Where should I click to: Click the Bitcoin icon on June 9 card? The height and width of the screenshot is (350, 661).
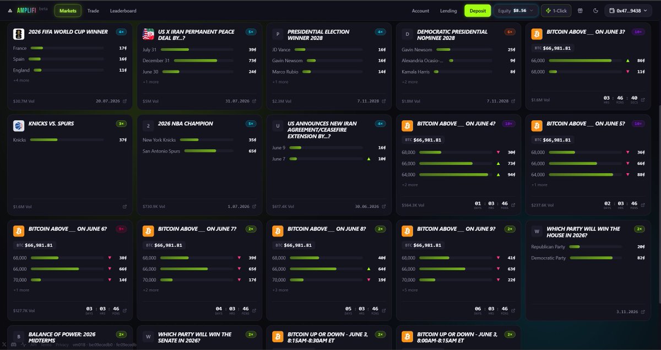[x=408, y=231]
